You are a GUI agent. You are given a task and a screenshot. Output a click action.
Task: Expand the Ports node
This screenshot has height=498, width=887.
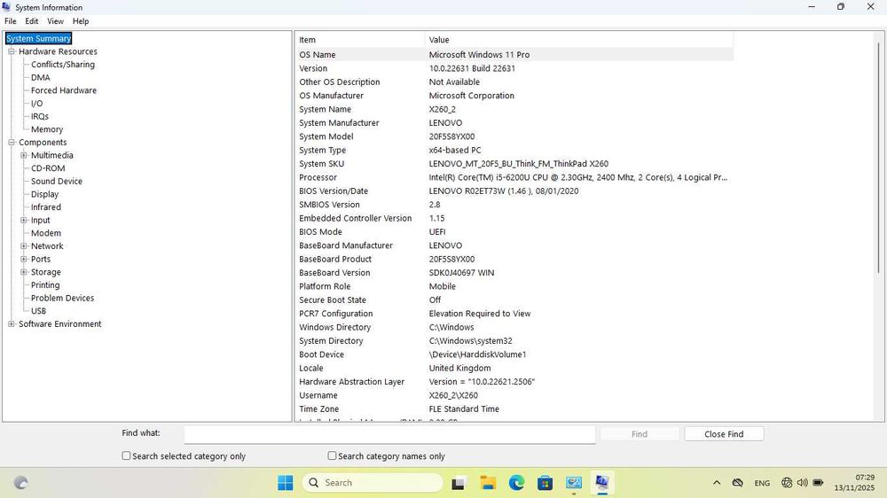click(x=24, y=260)
